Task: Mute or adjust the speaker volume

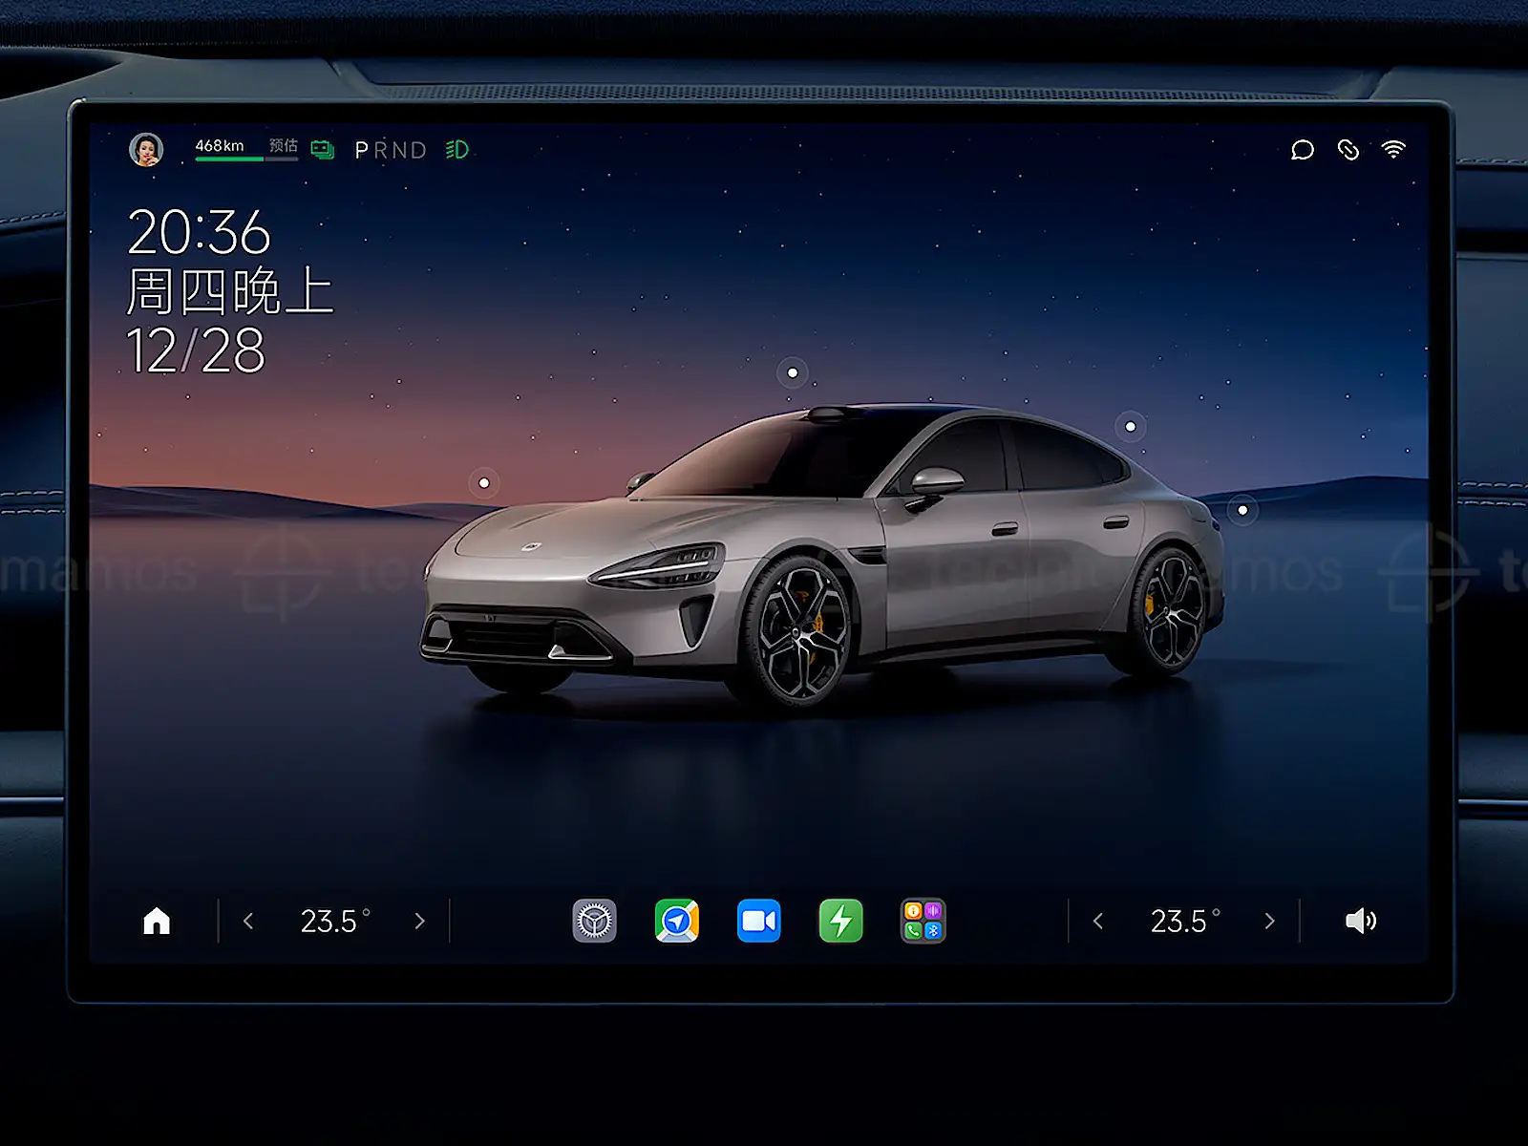Action: coord(1360,921)
